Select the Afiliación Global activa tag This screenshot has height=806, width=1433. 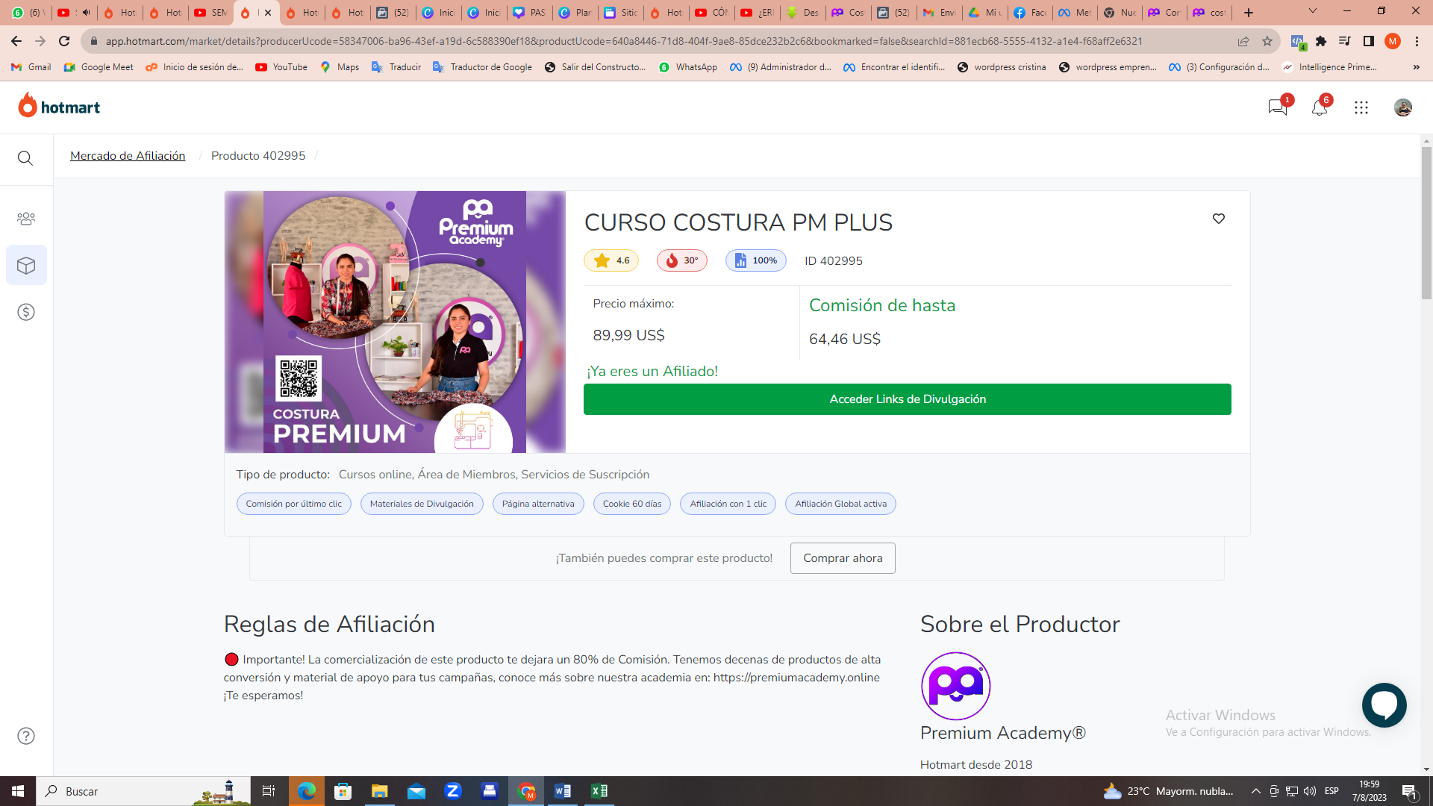[x=840, y=504]
